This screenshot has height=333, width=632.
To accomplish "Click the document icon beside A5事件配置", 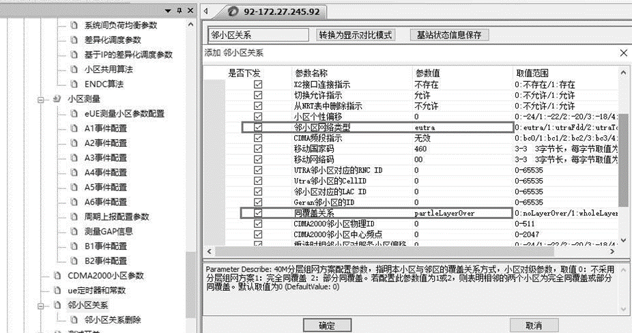I will 74,187.
